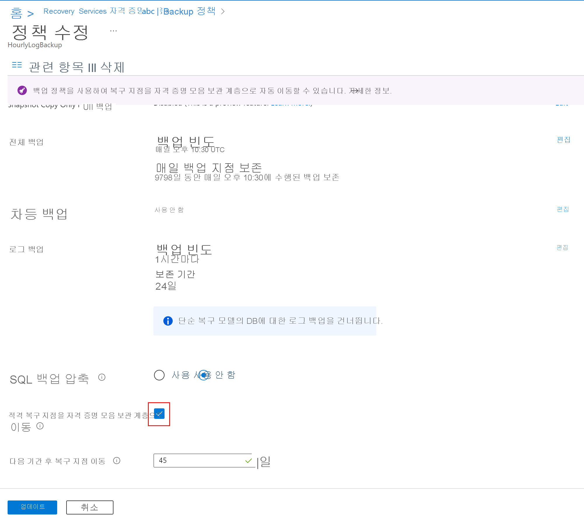584x527 pixels.
Task: Select the 사용 안 함 radio button
Action: (204, 375)
